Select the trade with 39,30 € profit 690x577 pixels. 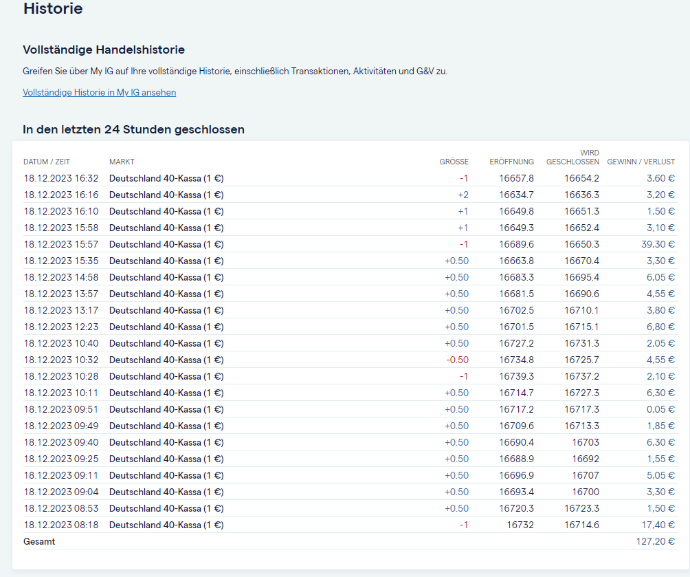click(x=656, y=244)
